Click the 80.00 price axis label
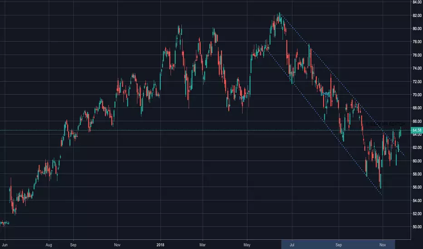This screenshot has width=423, height=249. tap(417, 29)
